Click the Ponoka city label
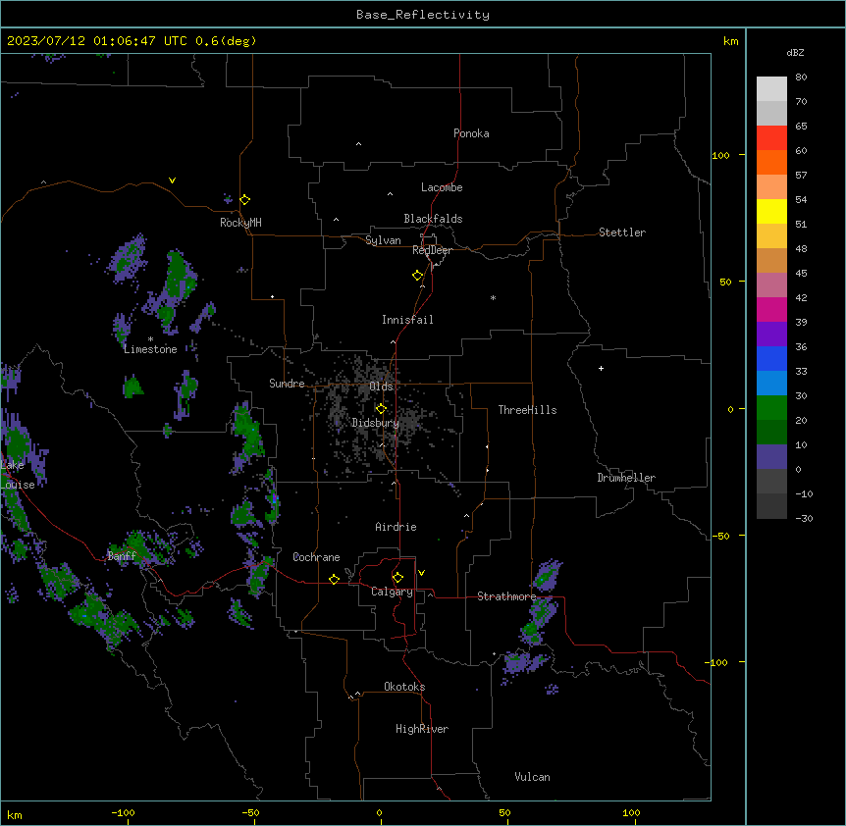Viewport: 846px width, 826px height. pos(471,133)
